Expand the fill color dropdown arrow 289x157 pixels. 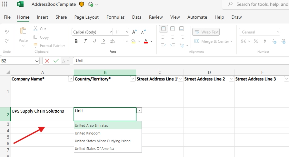(x=139, y=42)
